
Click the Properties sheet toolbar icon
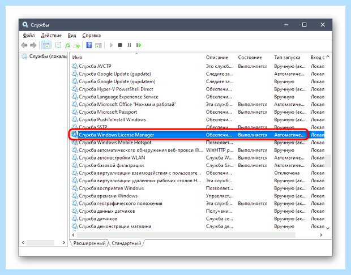[58, 45]
